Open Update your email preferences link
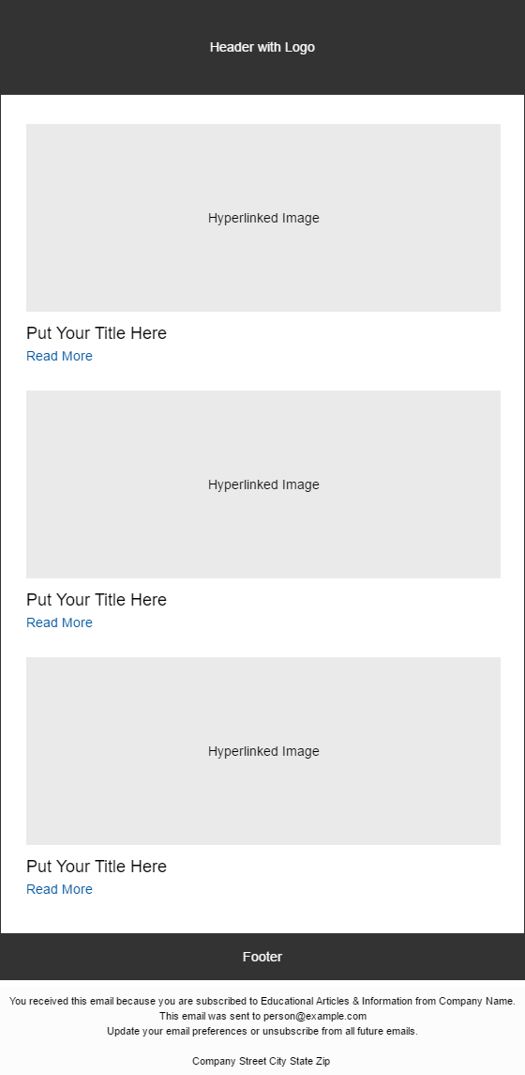This screenshot has height=1075, width=525. (x=177, y=1031)
